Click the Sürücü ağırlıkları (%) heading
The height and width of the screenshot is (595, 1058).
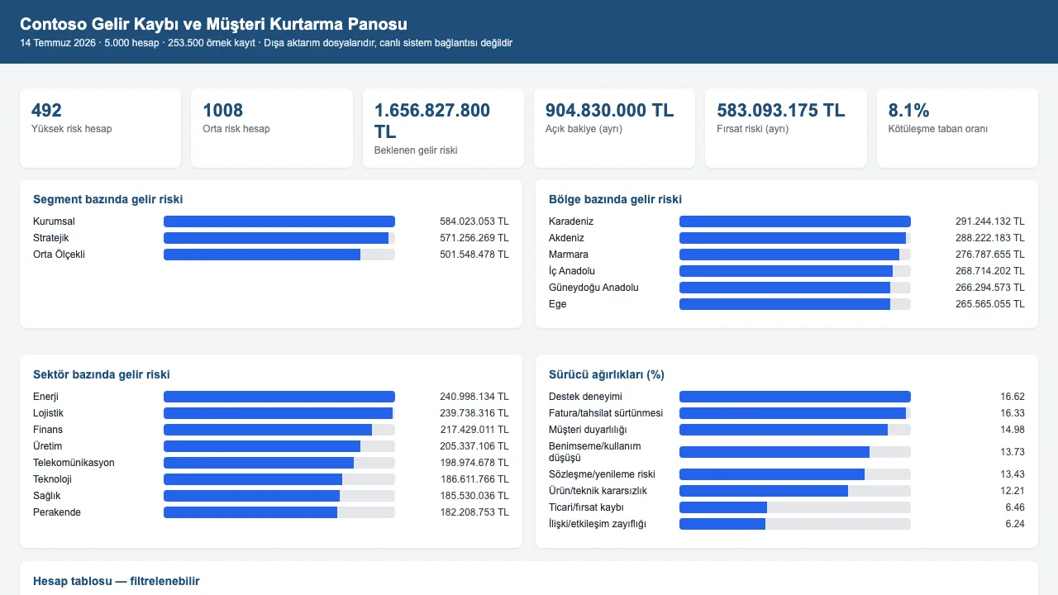607,374
